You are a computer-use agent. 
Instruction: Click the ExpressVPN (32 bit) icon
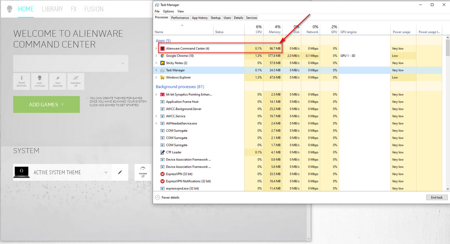pyautogui.click(x=162, y=174)
